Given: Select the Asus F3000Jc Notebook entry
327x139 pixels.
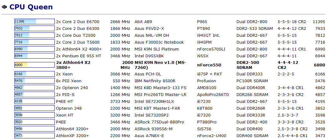Looking at the screenshot, I should tap(159, 42).
